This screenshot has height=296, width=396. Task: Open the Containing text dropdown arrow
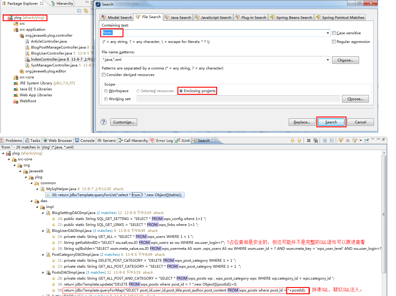tap(328, 33)
